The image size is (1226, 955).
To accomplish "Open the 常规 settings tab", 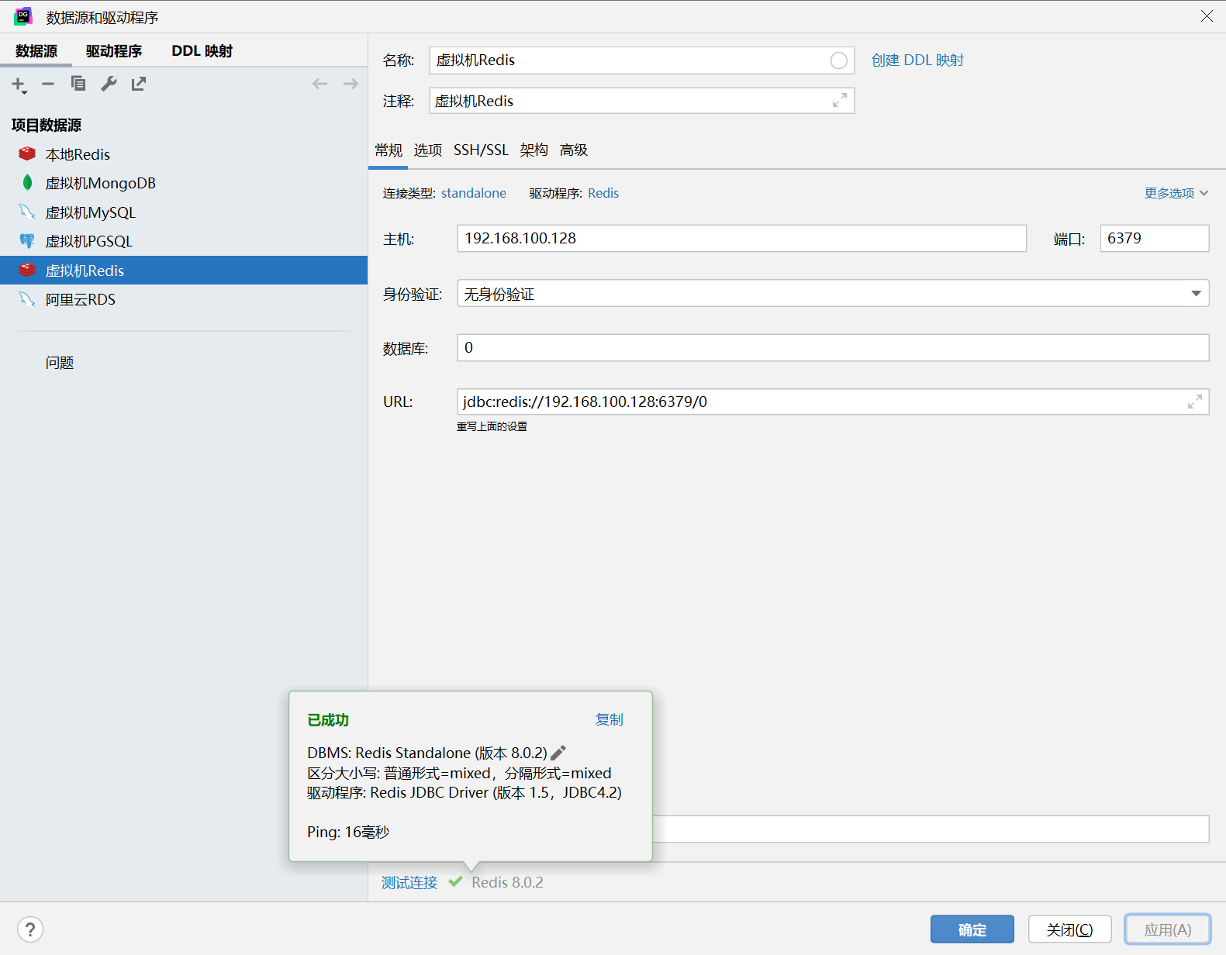I will [389, 150].
